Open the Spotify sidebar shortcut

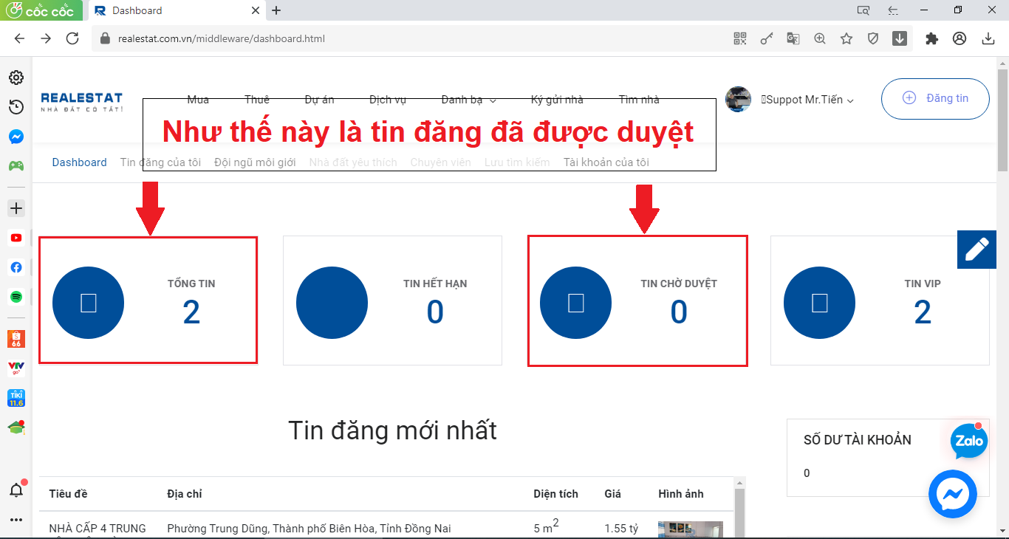(x=16, y=297)
